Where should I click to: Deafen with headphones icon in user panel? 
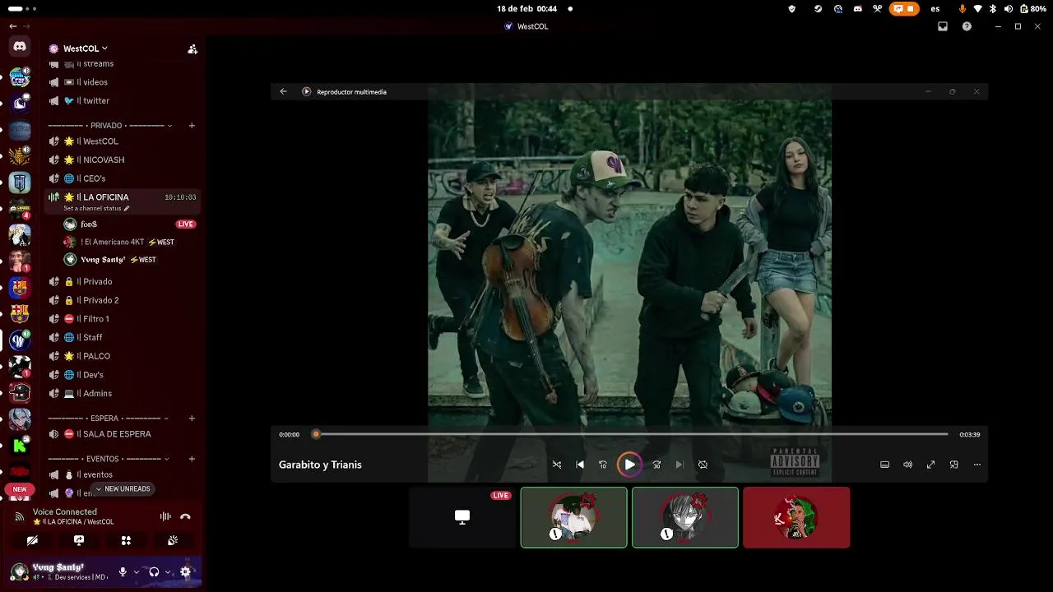click(154, 572)
